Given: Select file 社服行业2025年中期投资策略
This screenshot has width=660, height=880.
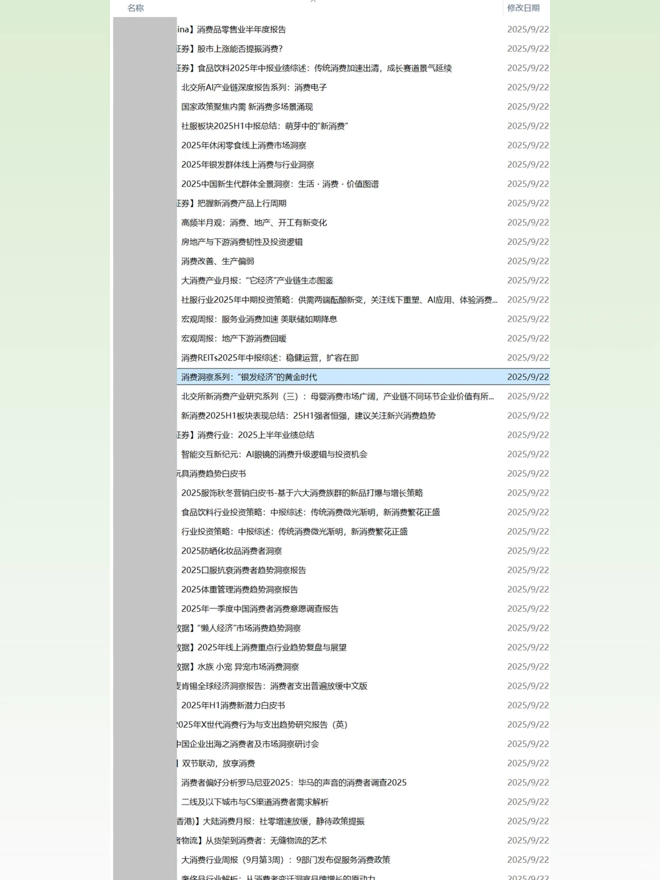Looking at the screenshot, I should (339, 300).
